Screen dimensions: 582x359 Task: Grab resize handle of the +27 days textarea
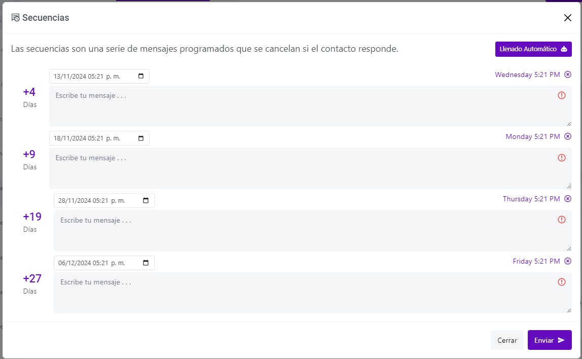coord(569,310)
